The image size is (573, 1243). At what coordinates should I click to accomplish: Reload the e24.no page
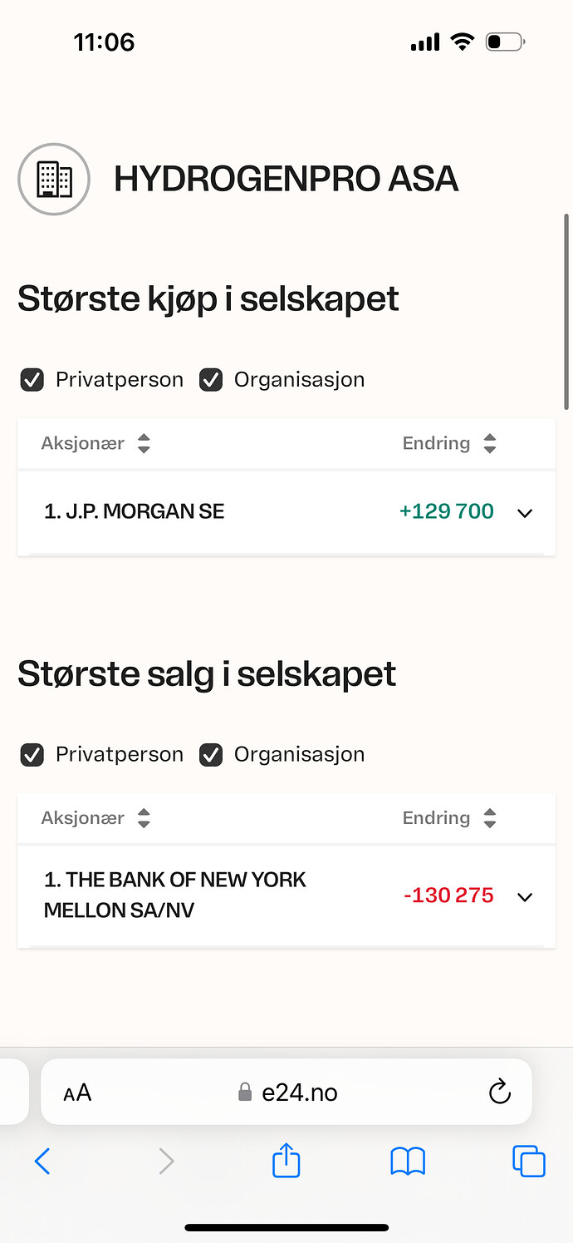[499, 1092]
